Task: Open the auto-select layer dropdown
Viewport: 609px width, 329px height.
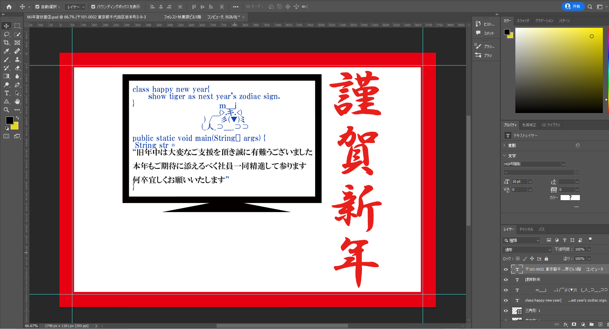Action: tap(75, 7)
